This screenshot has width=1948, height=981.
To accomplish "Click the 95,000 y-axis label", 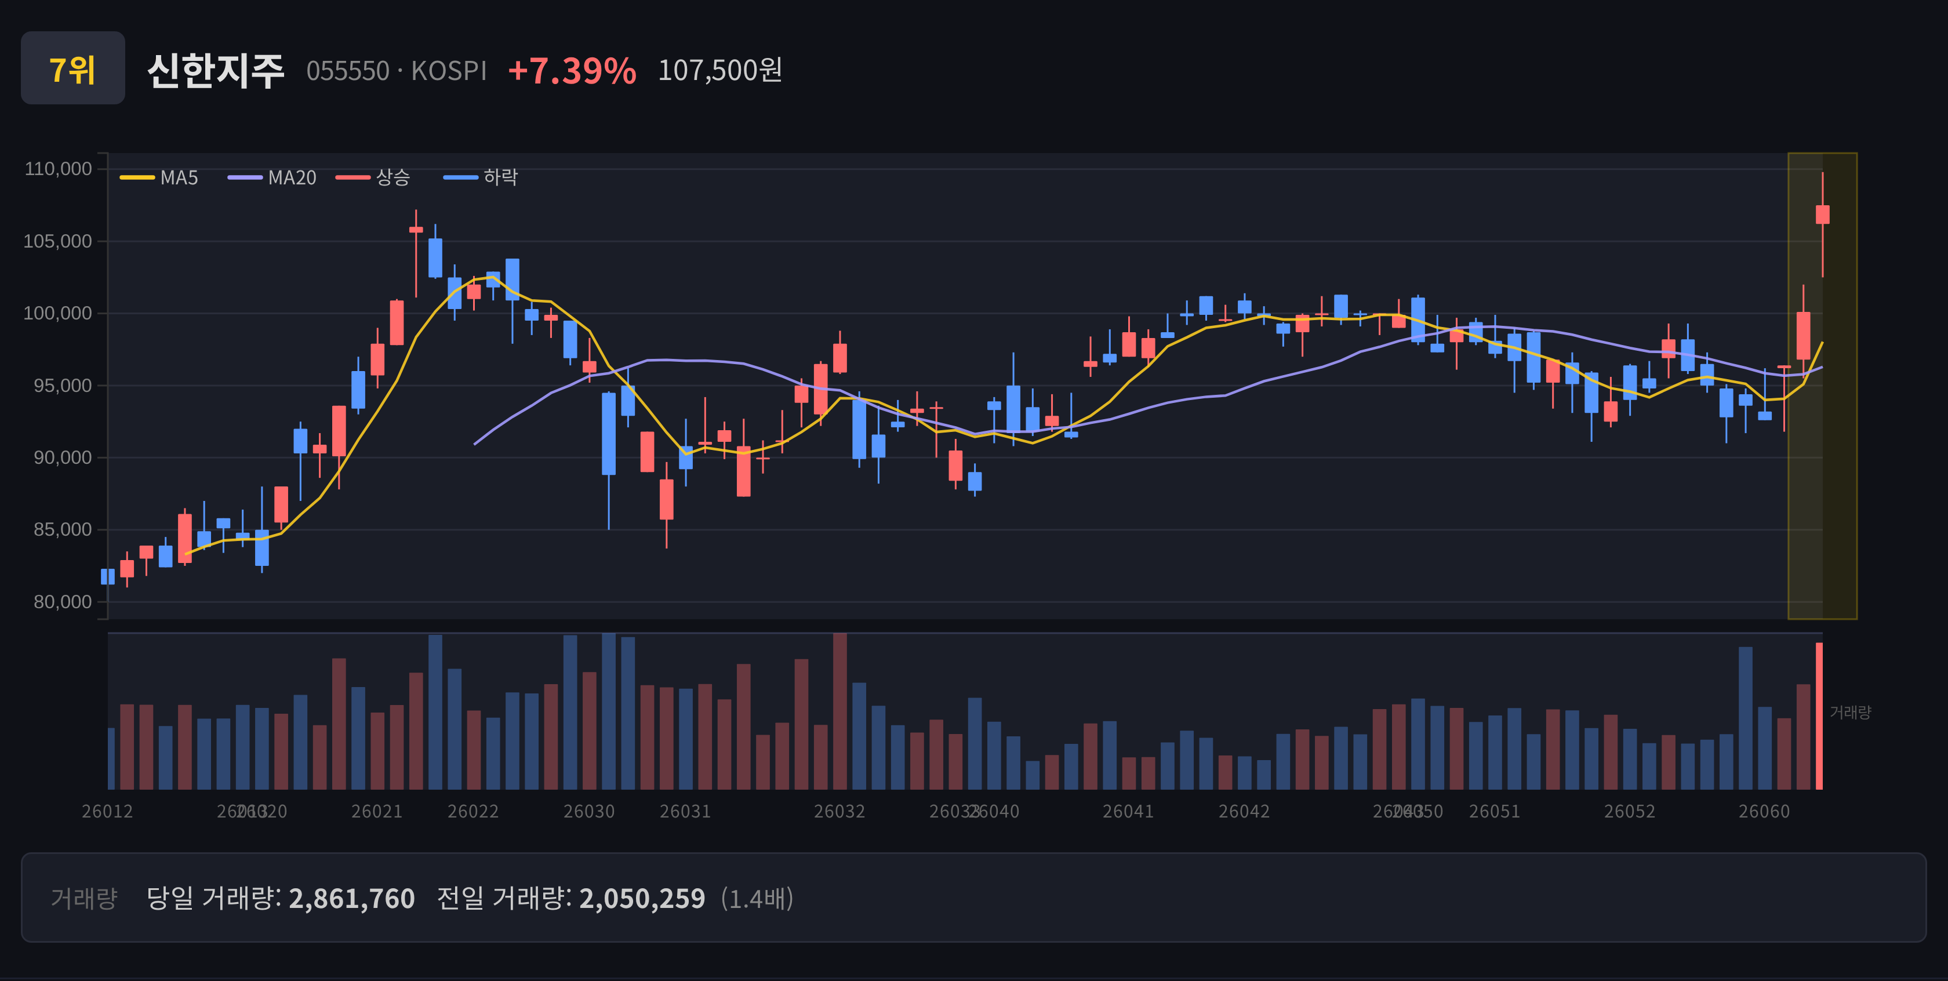I will (x=63, y=386).
